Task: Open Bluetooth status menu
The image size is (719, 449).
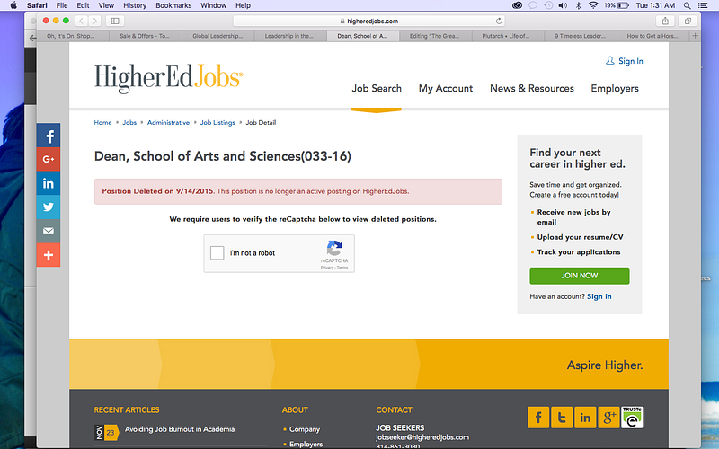Action: pos(578,5)
